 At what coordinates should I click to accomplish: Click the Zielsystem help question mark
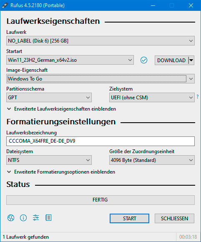[x=198, y=97]
